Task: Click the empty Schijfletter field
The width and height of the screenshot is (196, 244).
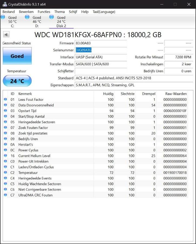Action: [x=101, y=71]
